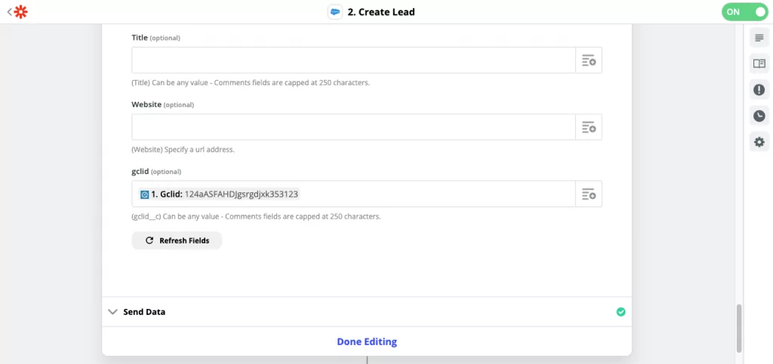This screenshot has height=364, width=773.
Task: Open the book guide sidebar icon
Action: coord(759,64)
